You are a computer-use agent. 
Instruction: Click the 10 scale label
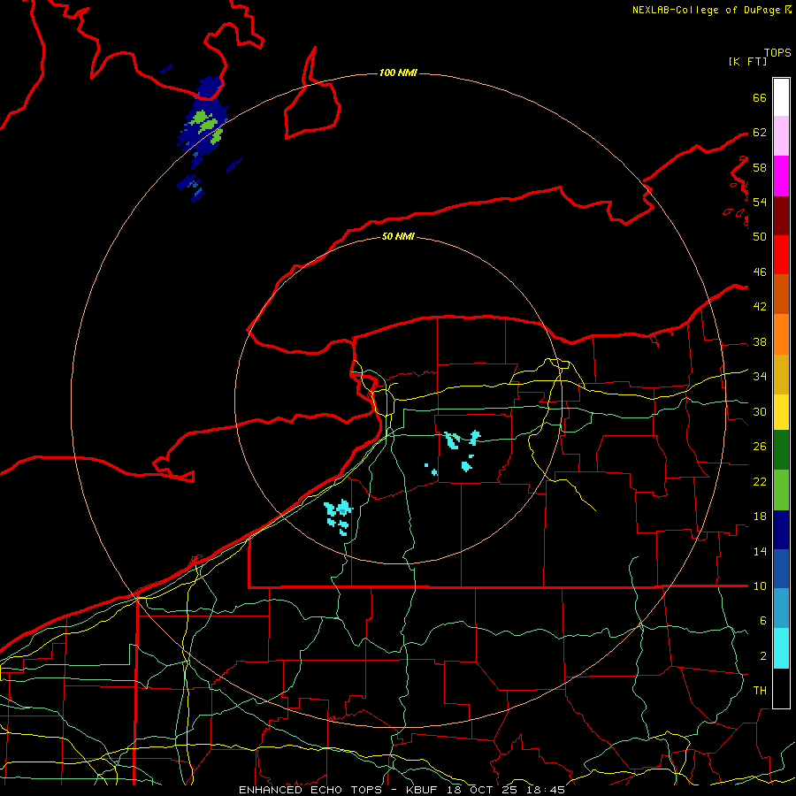760,586
